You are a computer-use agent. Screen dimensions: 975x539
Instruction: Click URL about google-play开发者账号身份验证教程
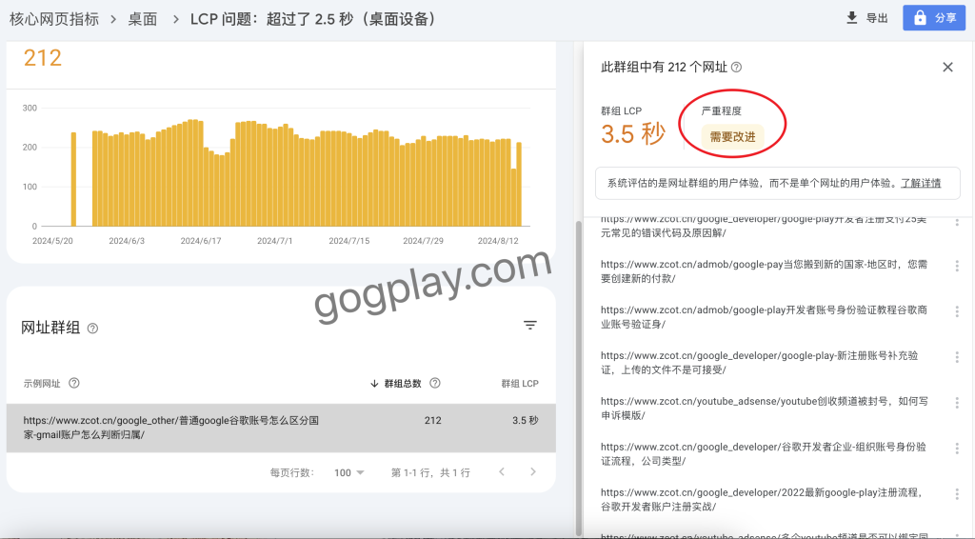point(764,316)
